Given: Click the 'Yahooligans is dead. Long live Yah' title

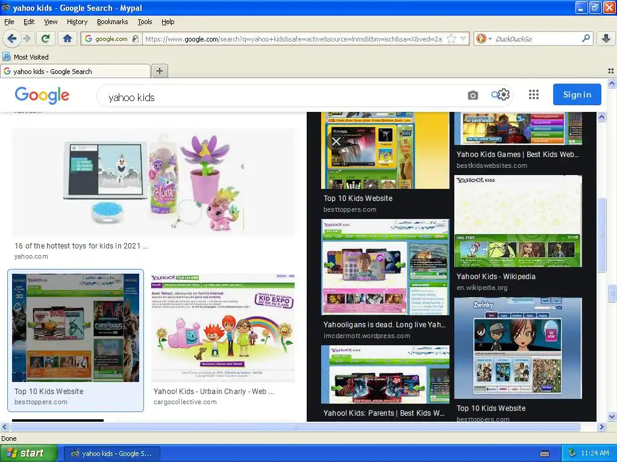Looking at the screenshot, I should 384,324.
